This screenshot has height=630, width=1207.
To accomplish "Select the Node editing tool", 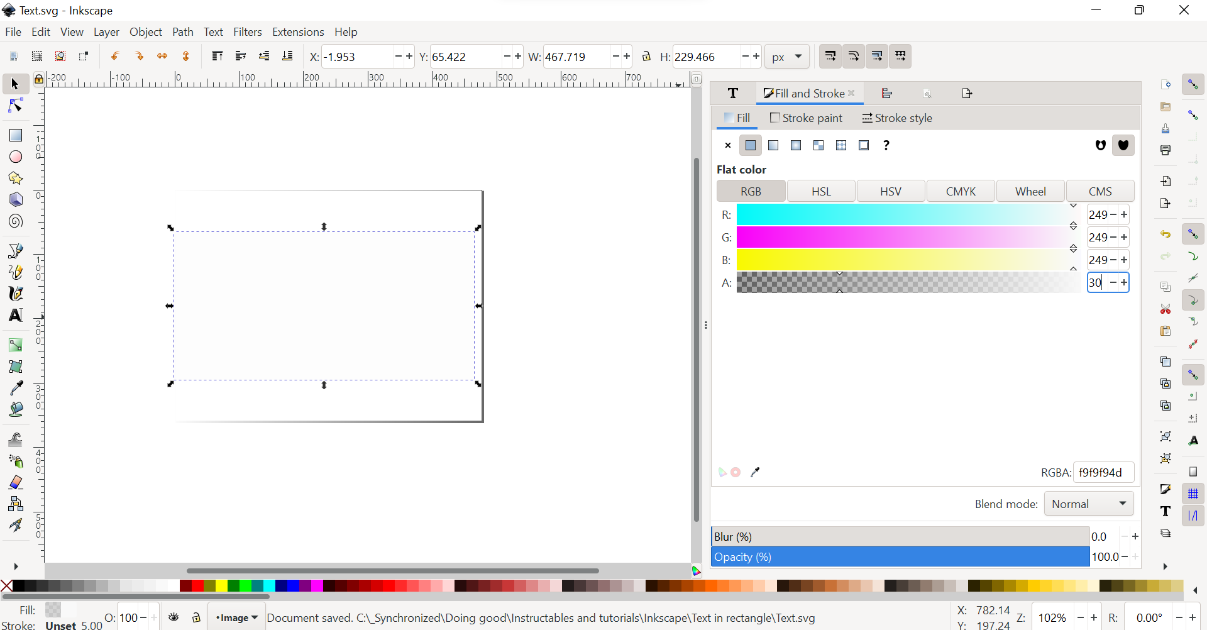I will coord(15,106).
